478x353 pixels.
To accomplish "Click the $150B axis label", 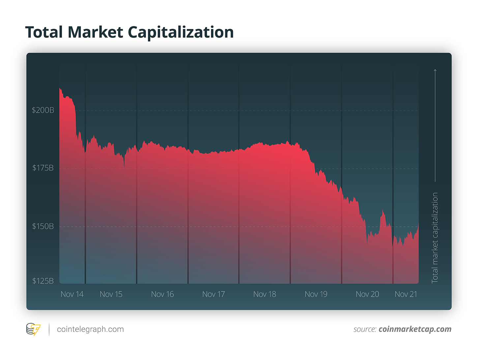I will click(x=43, y=226).
